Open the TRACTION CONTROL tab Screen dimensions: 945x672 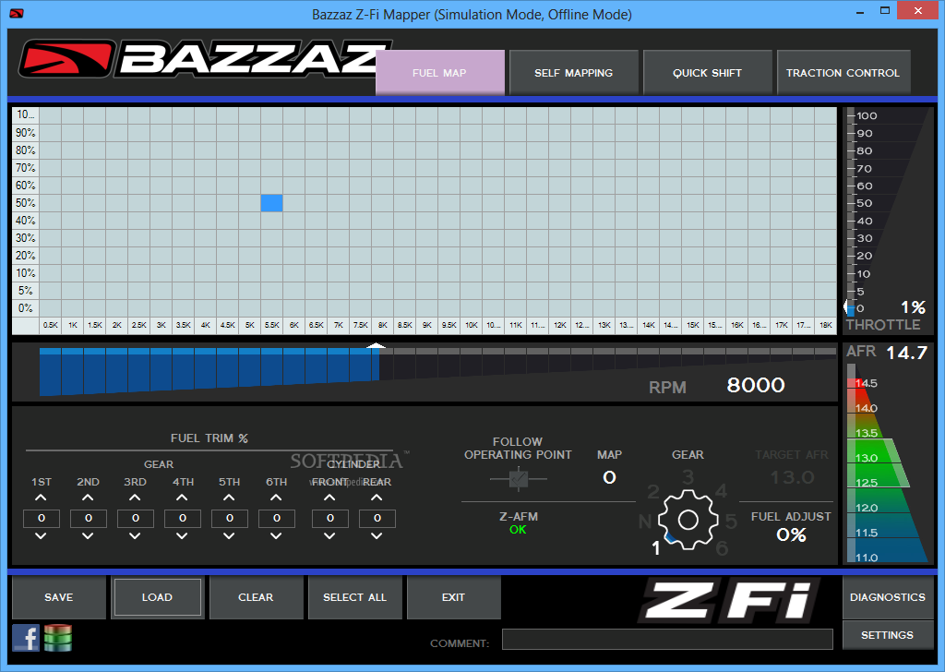point(843,73)
